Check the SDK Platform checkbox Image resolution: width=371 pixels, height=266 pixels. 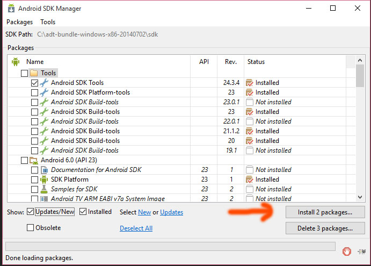point(34,179)
